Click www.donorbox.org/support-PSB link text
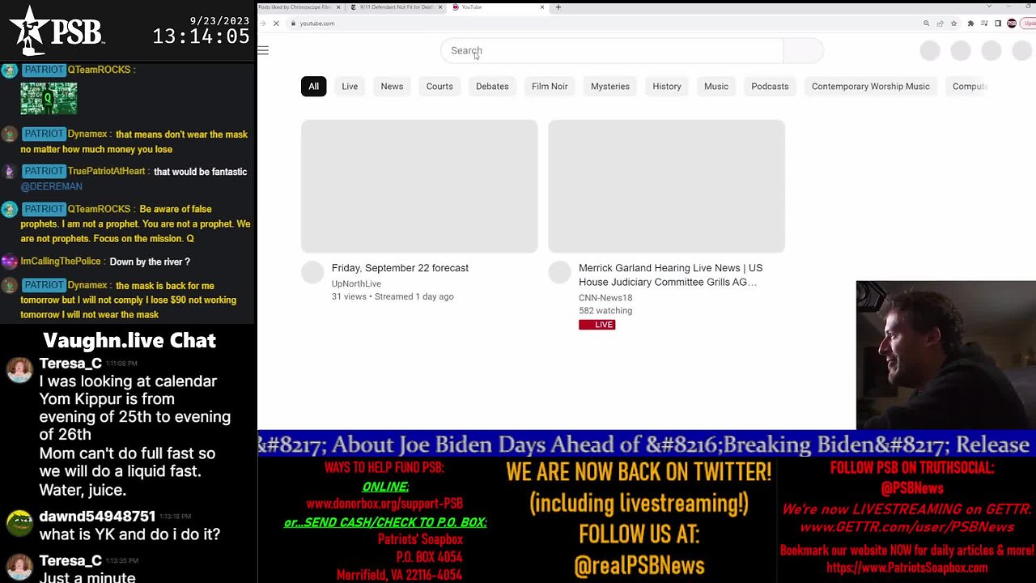This screenshot has height=583, width=1036. [384, 504]
